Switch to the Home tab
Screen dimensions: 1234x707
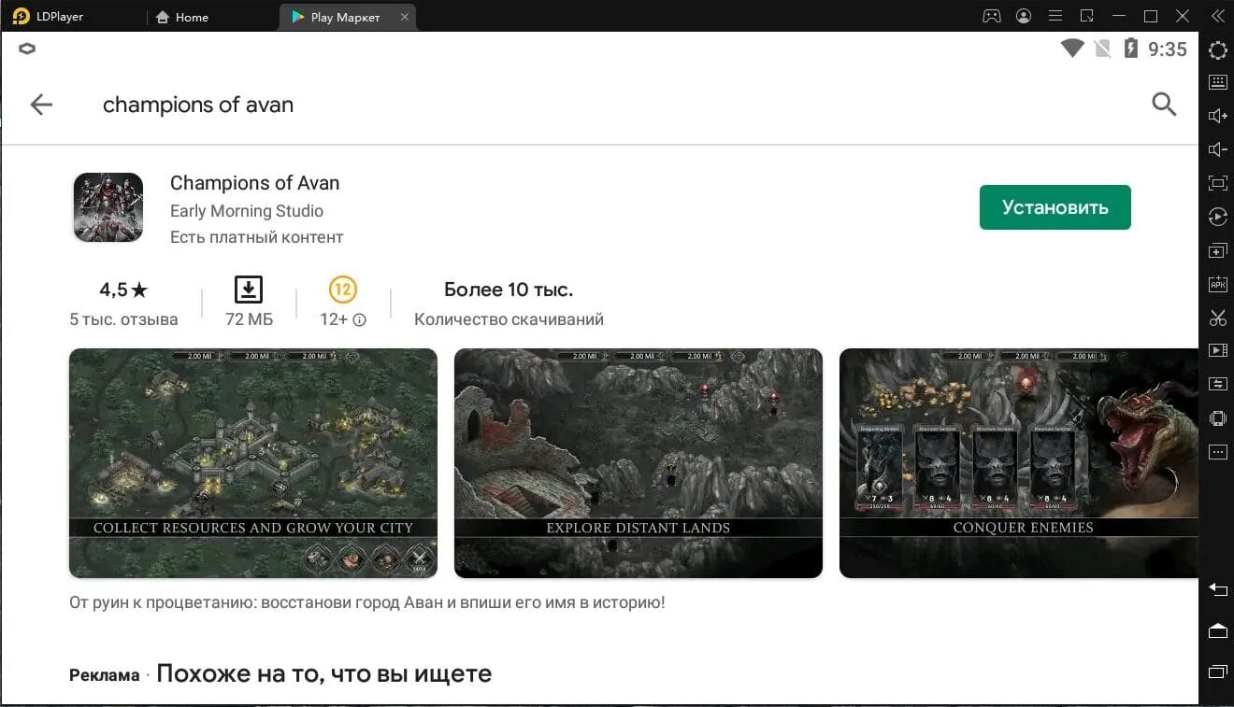coord(182,16)
